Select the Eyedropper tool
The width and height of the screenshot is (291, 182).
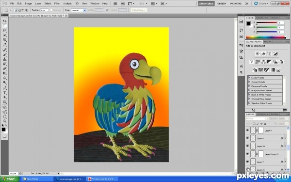pyautogui.click(x=5, y=44)
